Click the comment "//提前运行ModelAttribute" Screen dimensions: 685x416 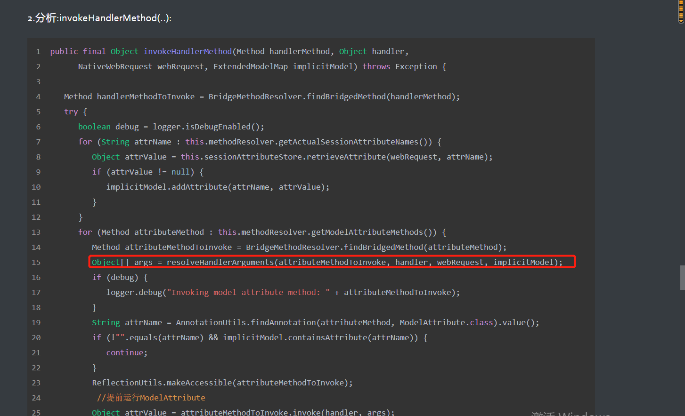tap(151, 398)
